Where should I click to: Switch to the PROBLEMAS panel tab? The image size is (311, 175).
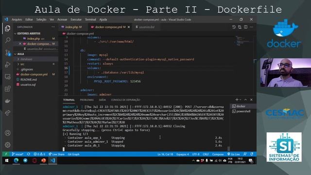coord(86,100)
